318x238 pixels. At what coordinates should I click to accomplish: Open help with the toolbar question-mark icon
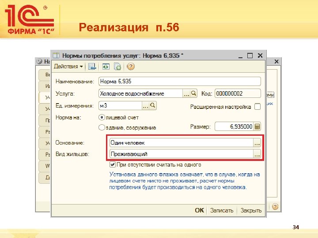(131, 67)
